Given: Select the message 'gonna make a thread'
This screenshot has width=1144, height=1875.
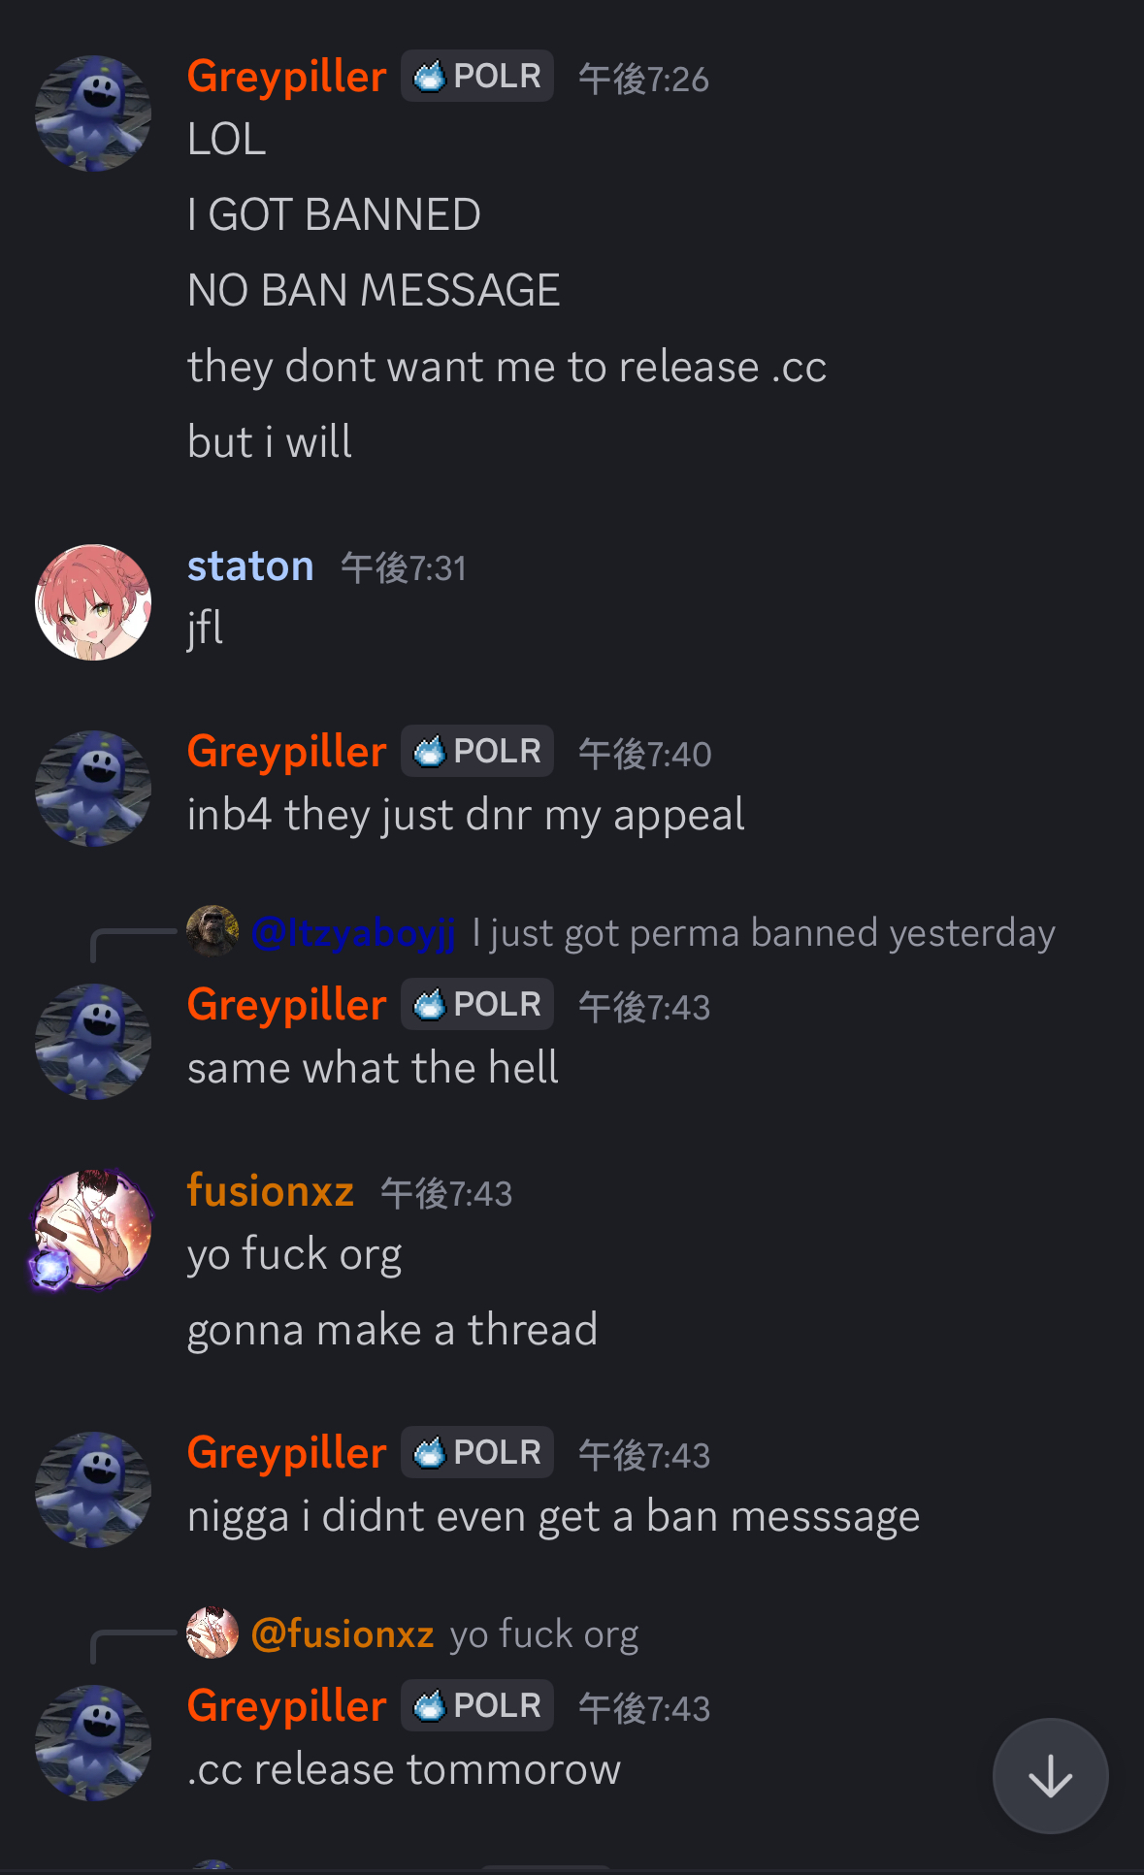Looking at the screenshot, I should coord(392,1330).
